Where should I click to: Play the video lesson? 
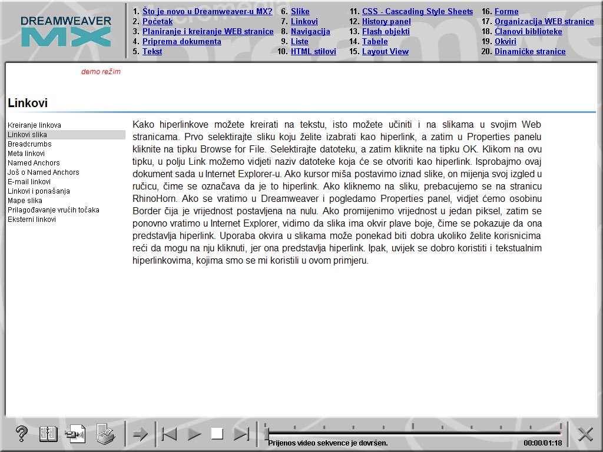point(194,434)
